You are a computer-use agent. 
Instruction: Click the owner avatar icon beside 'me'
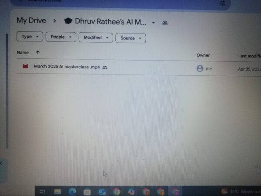[200, 68]
